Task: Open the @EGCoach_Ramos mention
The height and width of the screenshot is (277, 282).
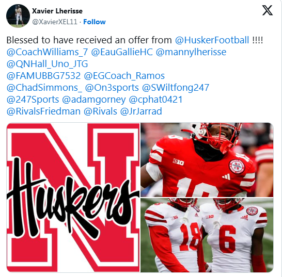Action: (124, 76)
